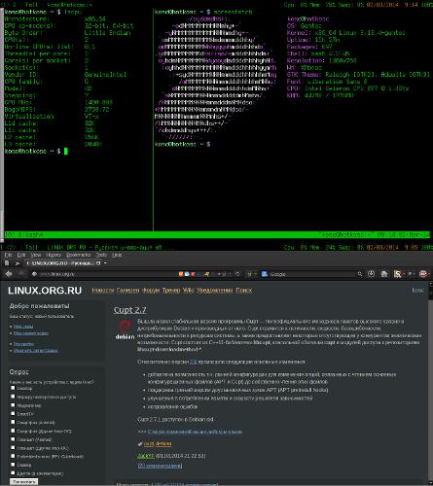Screen dimensions: 433x486
Task: Click the orange feed icon in the address bar
Action: coord(181,274)
